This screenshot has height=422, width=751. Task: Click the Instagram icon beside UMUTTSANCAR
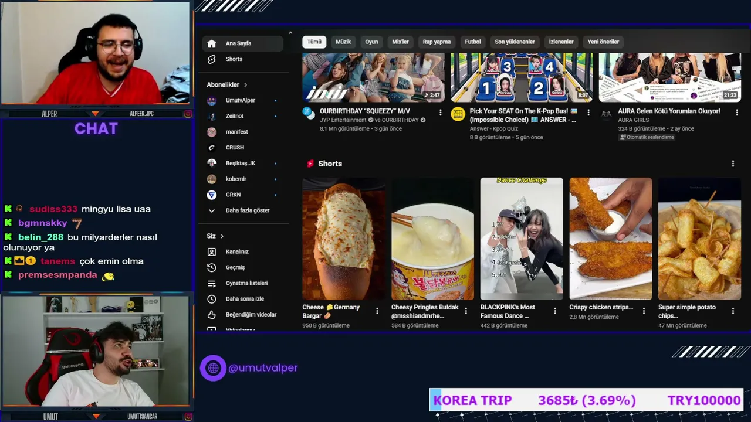tap(188, 417)
